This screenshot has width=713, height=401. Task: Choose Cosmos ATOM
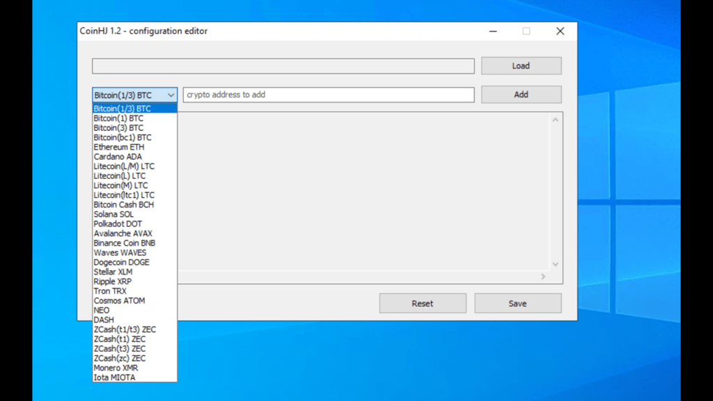point(134,301)
